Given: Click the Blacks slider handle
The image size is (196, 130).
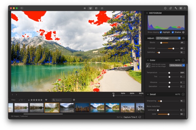Looking at the screenshot, I should (x=161, y=43).
